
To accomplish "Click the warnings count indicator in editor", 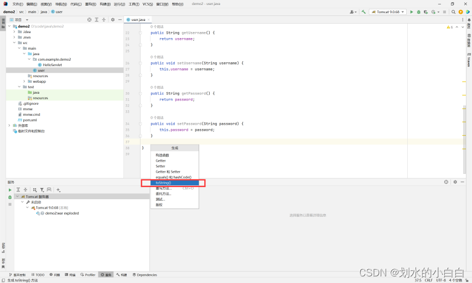I will (450, 27).
